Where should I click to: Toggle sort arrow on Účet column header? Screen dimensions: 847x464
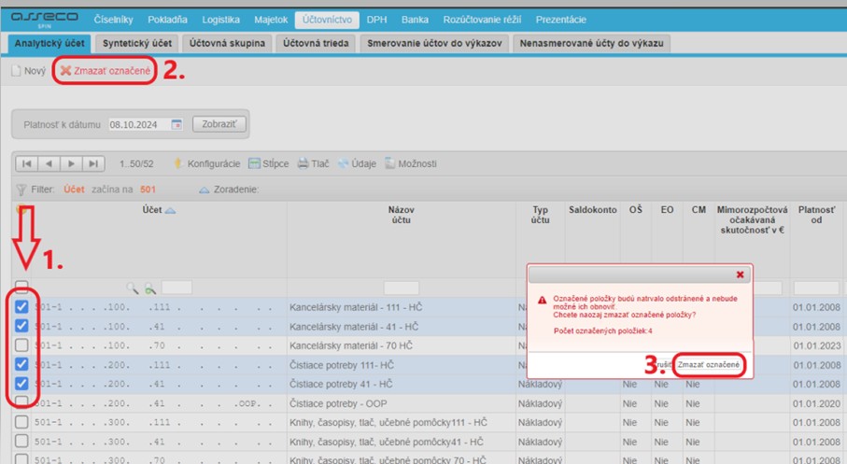pyautogui.click(x=171, y=211)
